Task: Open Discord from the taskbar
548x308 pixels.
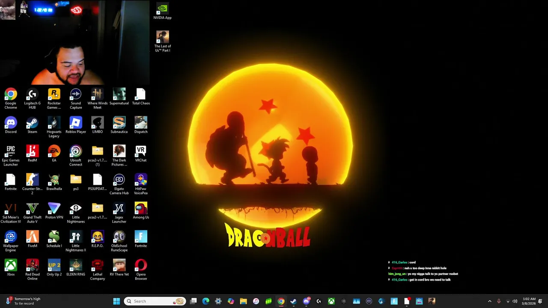Action: click(x=306, y=301)
